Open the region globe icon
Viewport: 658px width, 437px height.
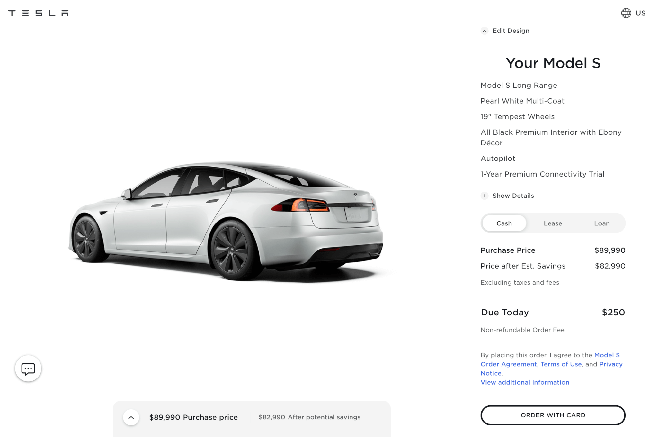coord(626,13)
